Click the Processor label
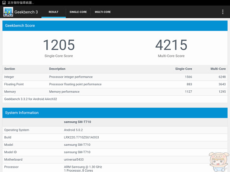 click(11, 167)
